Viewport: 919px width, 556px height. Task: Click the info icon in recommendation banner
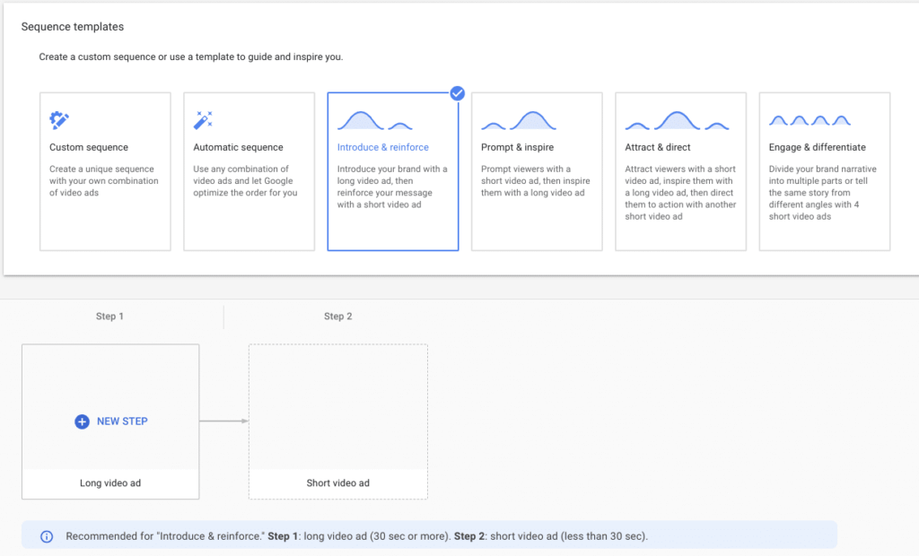[x=47, y=536]
